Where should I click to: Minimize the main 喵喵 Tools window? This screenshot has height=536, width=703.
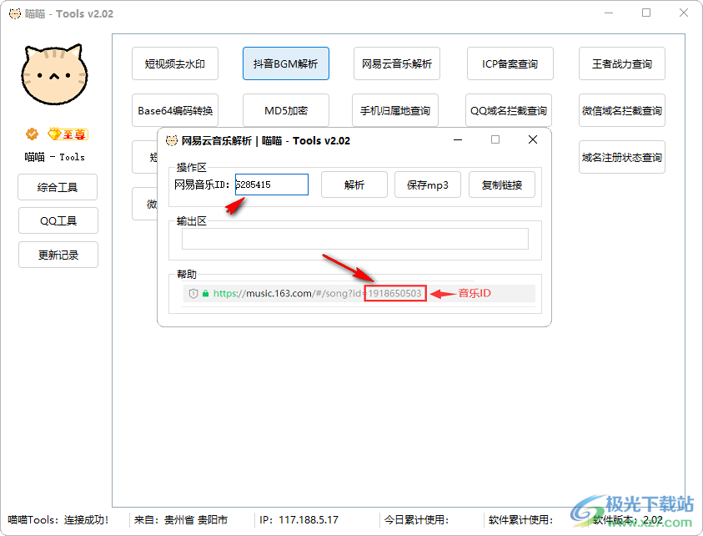click(609, 13)
